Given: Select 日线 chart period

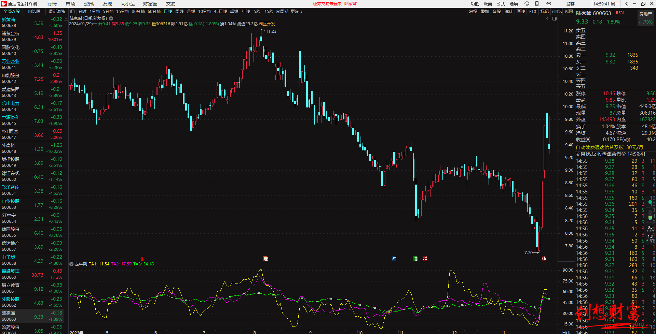Looking at the screenshot, I should point(168,12).
